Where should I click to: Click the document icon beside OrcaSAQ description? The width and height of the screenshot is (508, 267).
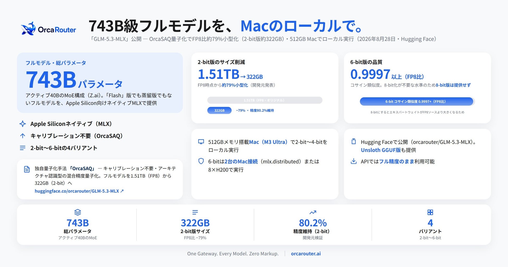click(x=27, y=169)
